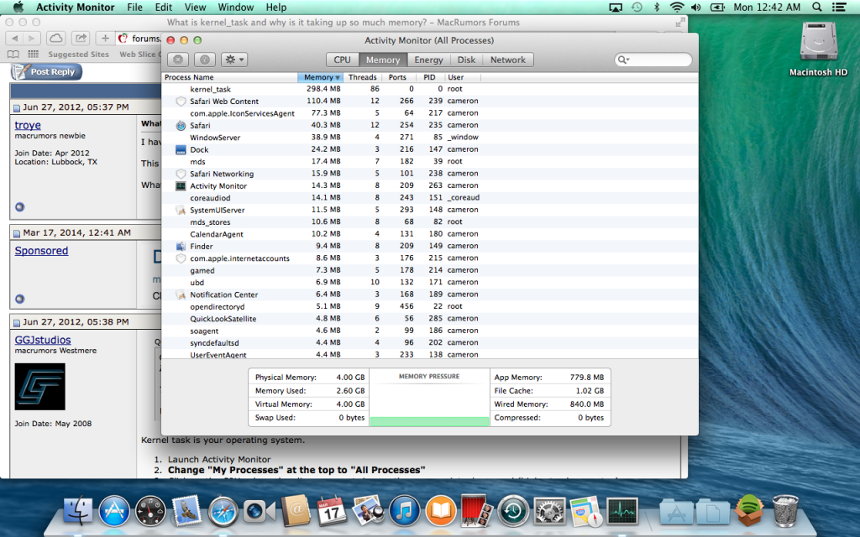Select the opendirectoryd process row
The image size is (860, 537).
point(430,306)
